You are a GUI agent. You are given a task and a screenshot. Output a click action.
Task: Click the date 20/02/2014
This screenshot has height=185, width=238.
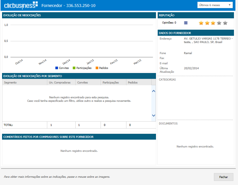click(191, 68)
